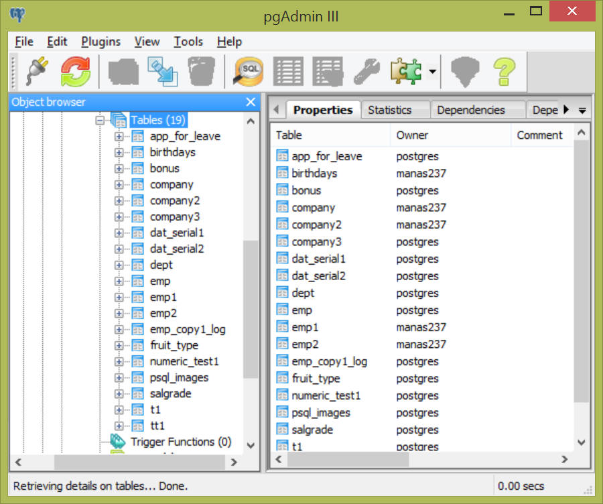Expand the birthdays table node
603x504 pixels.
119,153
